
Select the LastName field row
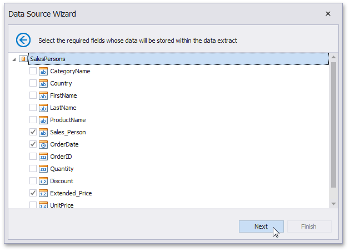pyautogui.click(x=63, y=108)
